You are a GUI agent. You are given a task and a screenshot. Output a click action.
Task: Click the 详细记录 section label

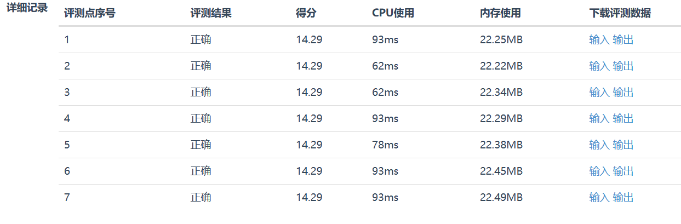tap(27, 9)
